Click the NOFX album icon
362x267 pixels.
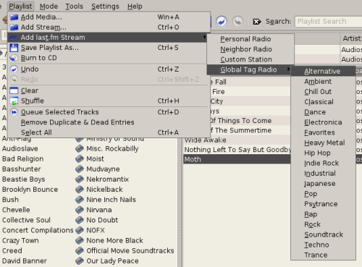coord(80,230)
